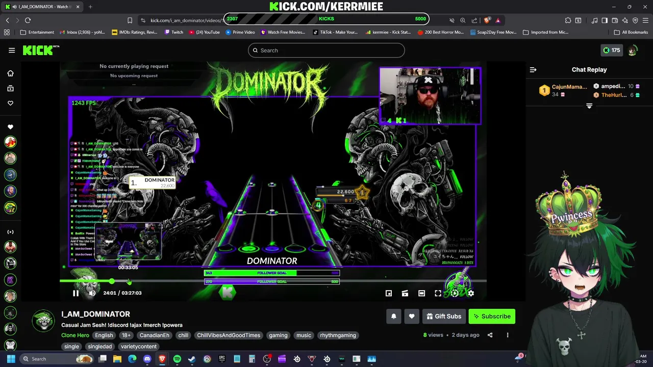Click ampedi... gifter entry in leaderboard

(616, 86)
